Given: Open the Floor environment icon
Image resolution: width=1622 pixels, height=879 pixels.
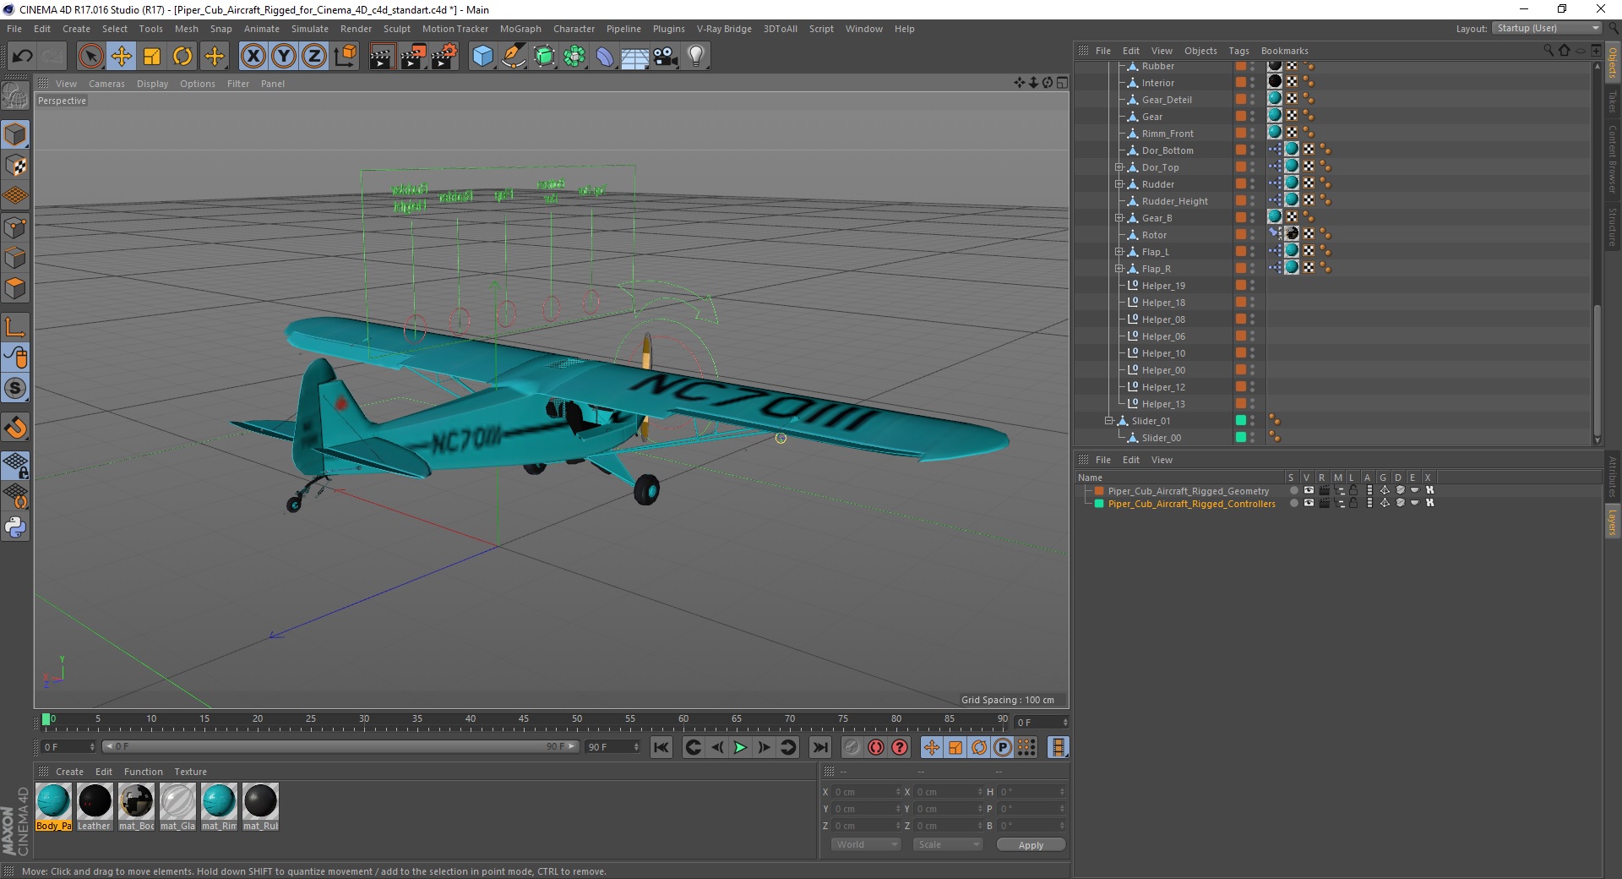Looking at the screenshot, I should [635, 57].
